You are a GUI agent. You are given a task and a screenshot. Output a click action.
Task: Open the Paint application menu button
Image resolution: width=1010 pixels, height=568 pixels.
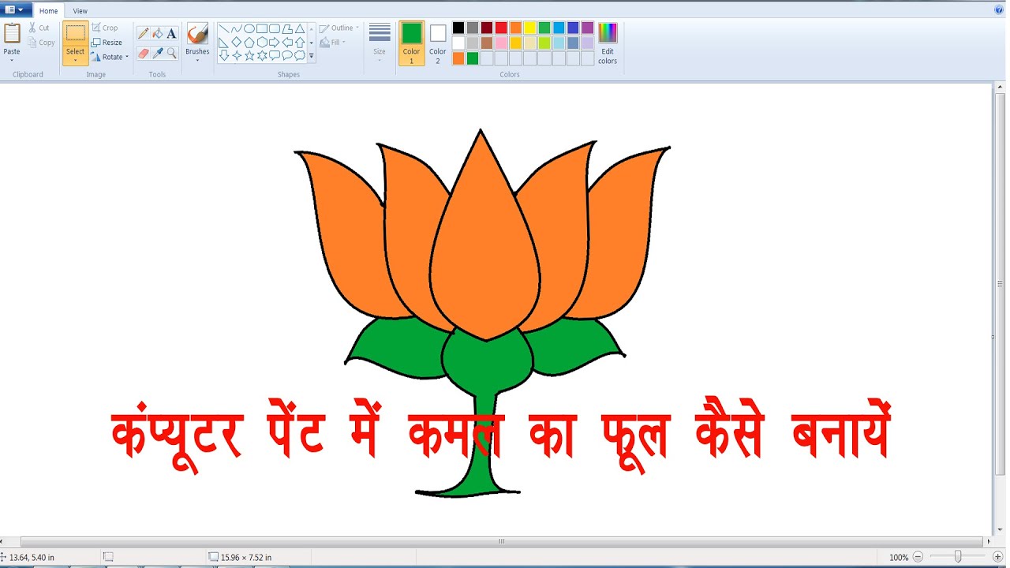coord(16,10)
